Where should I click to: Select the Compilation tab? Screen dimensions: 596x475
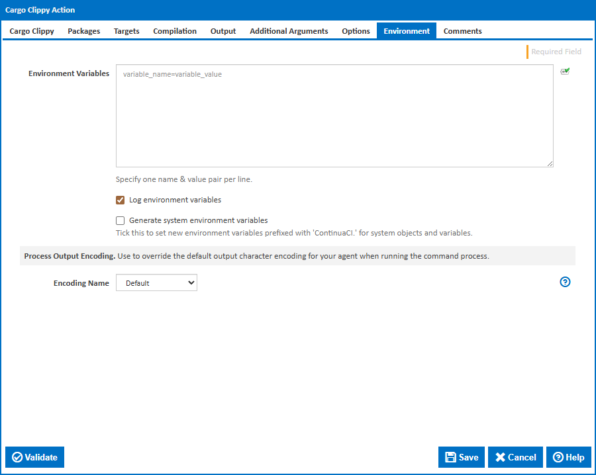[x=175, y=31]
